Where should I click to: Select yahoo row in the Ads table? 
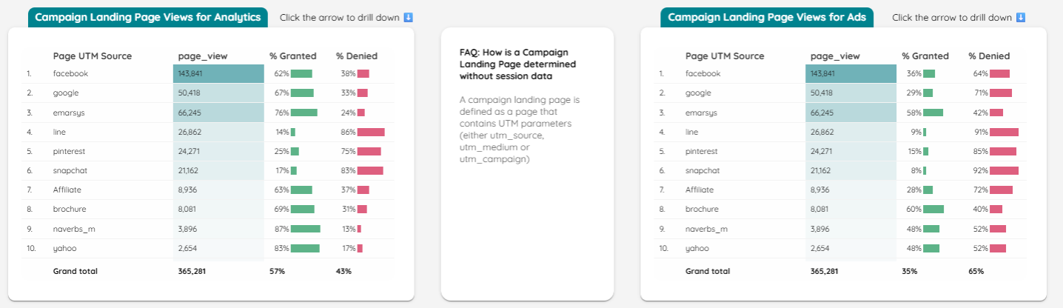click(x=842, y=248)
